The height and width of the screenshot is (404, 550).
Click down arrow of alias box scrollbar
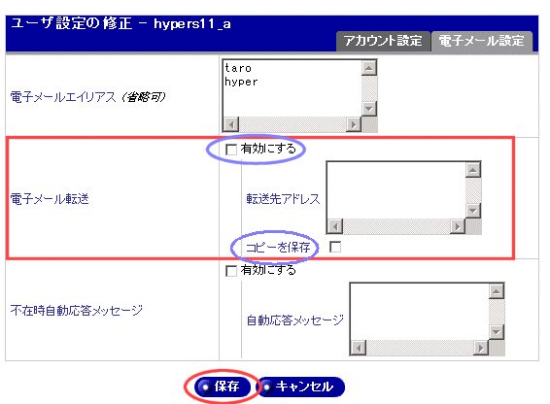click(369, 109)
